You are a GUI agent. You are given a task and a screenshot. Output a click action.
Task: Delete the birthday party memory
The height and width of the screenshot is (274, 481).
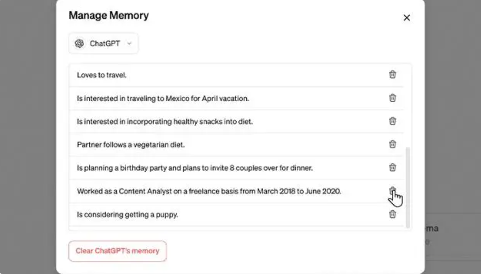pos(393,168)
